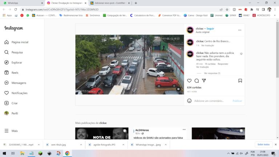
Task: Play the traffic camera reel video
Action: point(130,64)
